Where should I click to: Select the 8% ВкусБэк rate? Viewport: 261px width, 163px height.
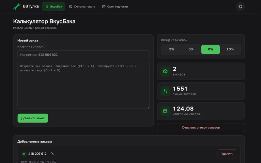(x=210, y=50)
